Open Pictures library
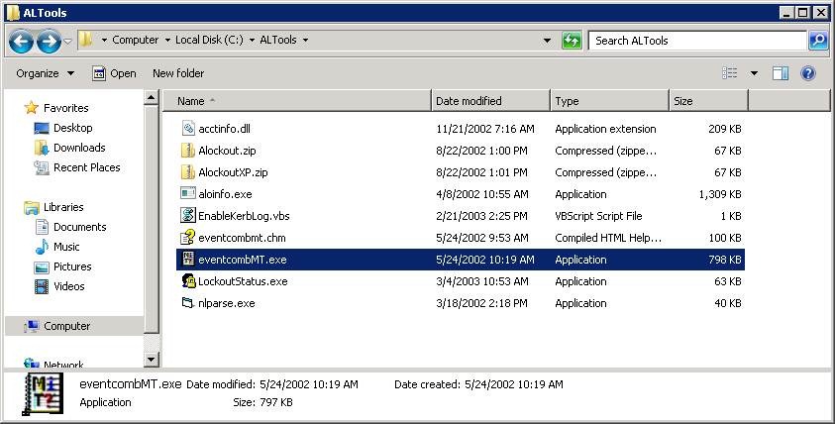 [x=72, y=266]
